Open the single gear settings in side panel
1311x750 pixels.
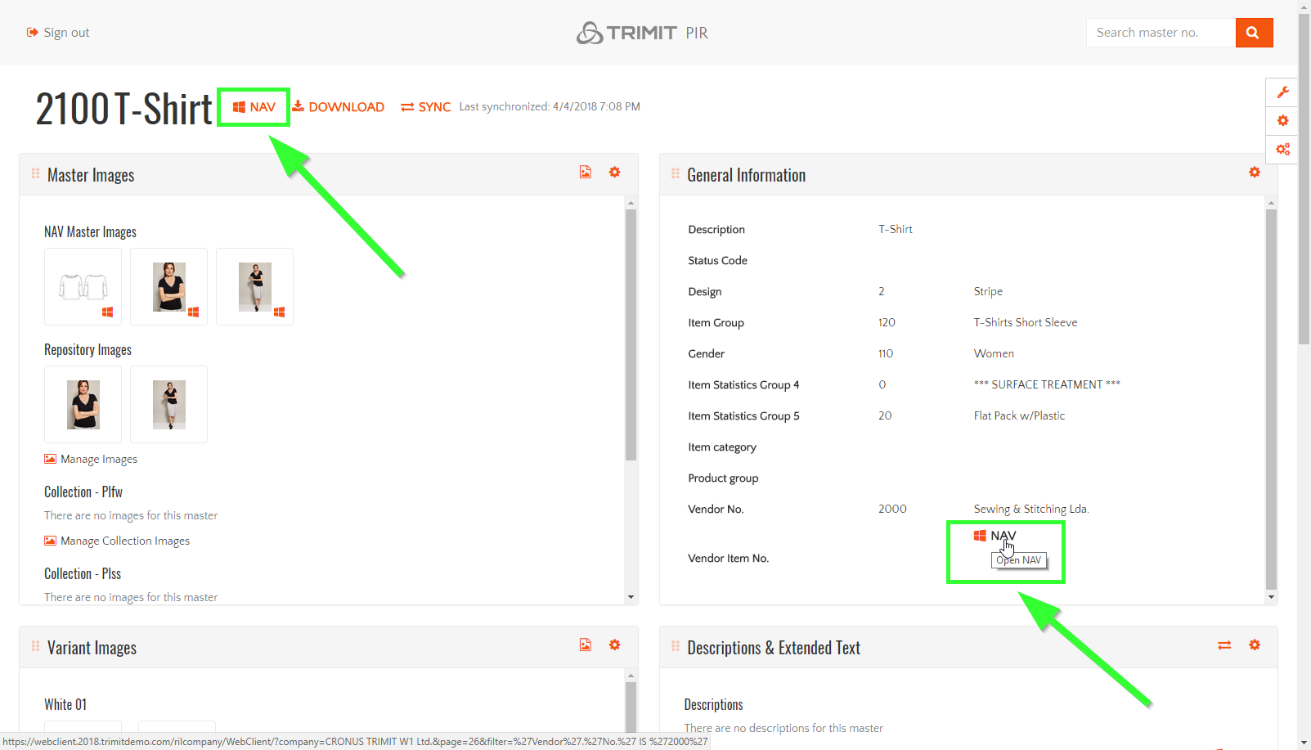coord(1282,121)
